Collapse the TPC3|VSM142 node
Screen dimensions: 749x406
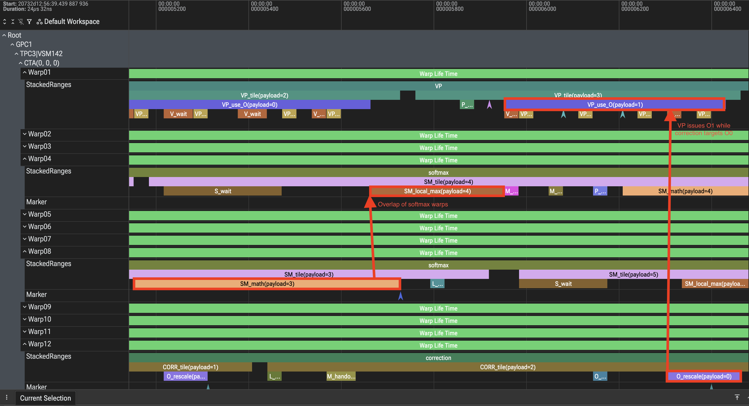pyautogui.click(x=16, y=54)
